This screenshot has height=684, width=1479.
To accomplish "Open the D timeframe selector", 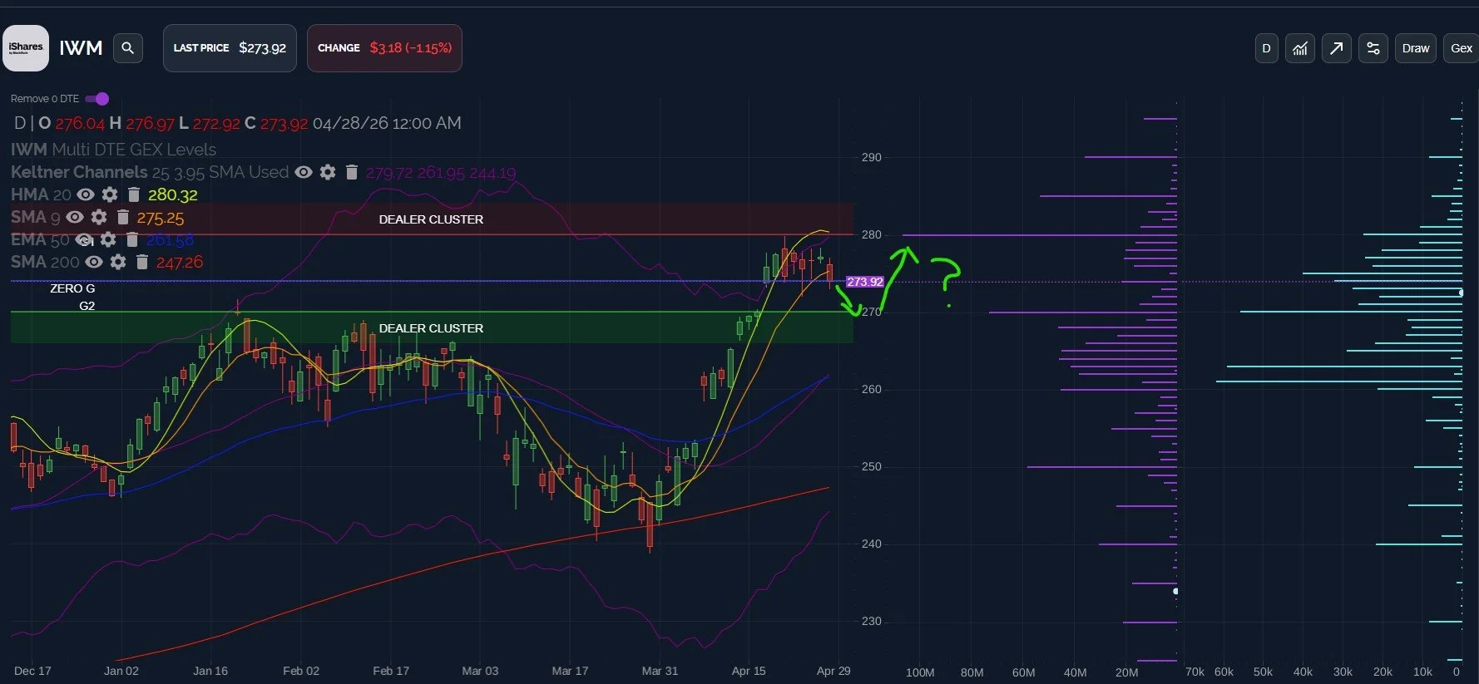I will [x=1266, y=48].
